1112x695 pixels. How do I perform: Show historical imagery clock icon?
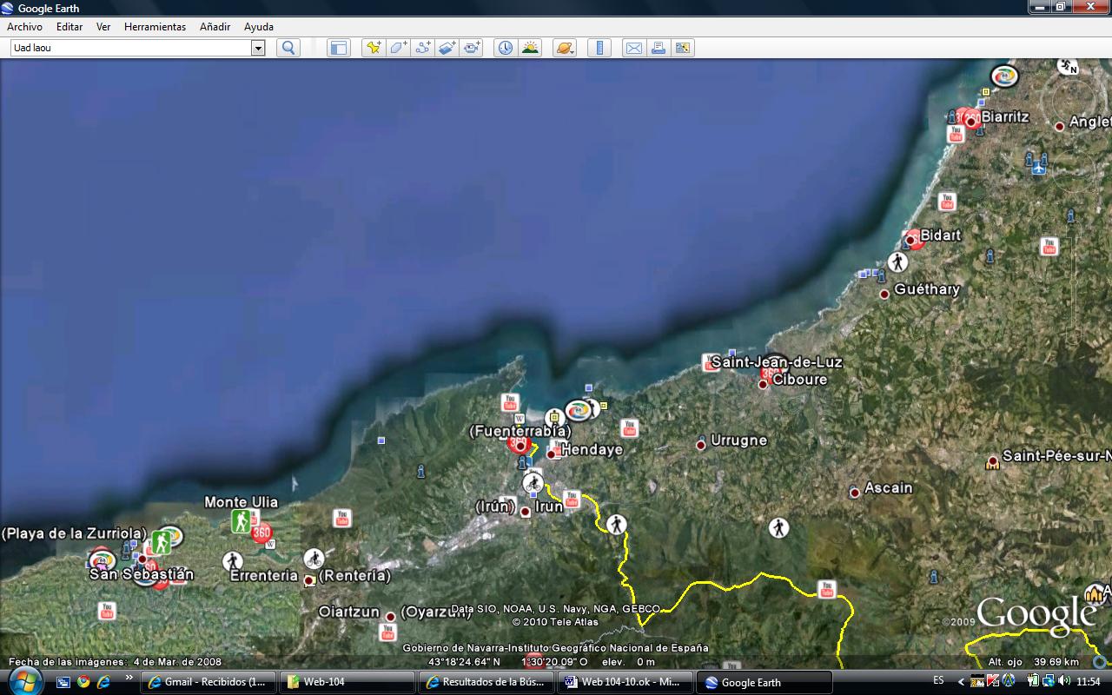tap(505, 48)
